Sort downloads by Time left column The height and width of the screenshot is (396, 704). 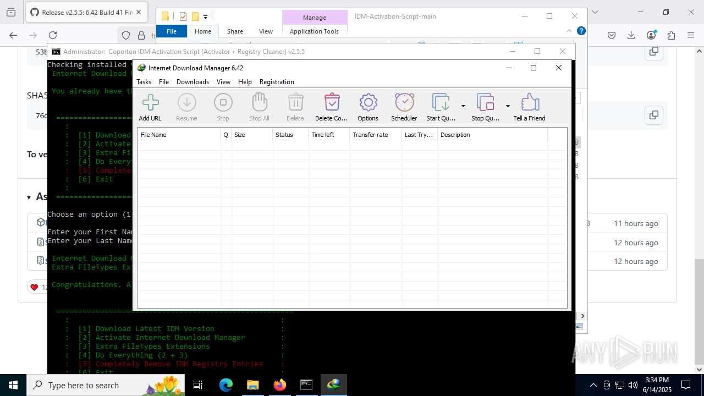(329, 135)
